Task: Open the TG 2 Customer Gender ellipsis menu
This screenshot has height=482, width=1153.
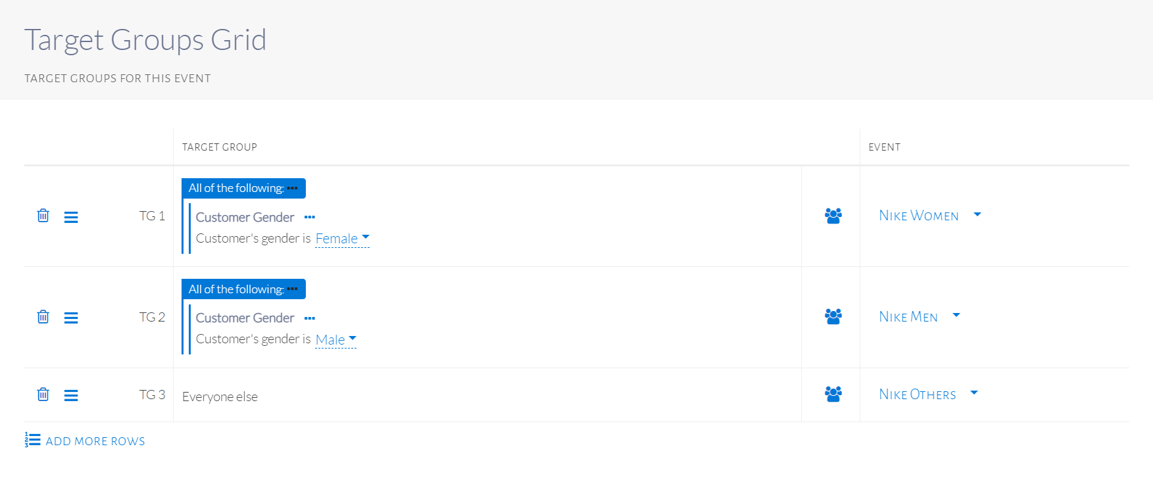Action: [310, 318]
